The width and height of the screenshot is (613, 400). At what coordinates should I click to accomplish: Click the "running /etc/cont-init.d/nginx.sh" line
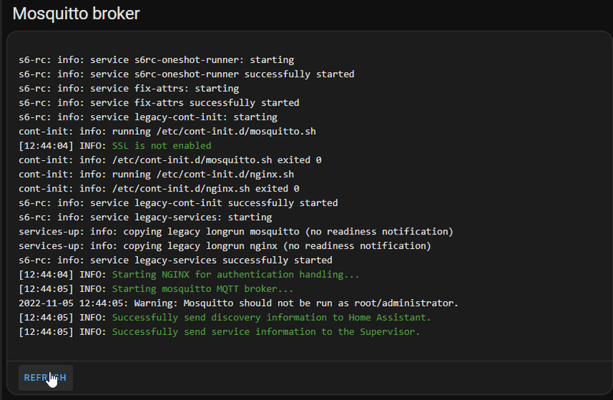[156, 174]
